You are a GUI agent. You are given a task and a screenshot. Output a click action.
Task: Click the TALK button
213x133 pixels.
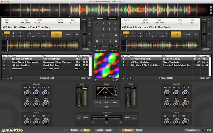pos(106,107)
